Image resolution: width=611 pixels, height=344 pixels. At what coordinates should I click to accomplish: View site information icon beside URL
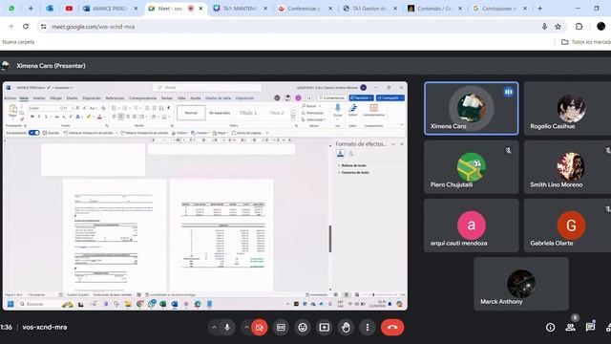[x=44, y=27]
